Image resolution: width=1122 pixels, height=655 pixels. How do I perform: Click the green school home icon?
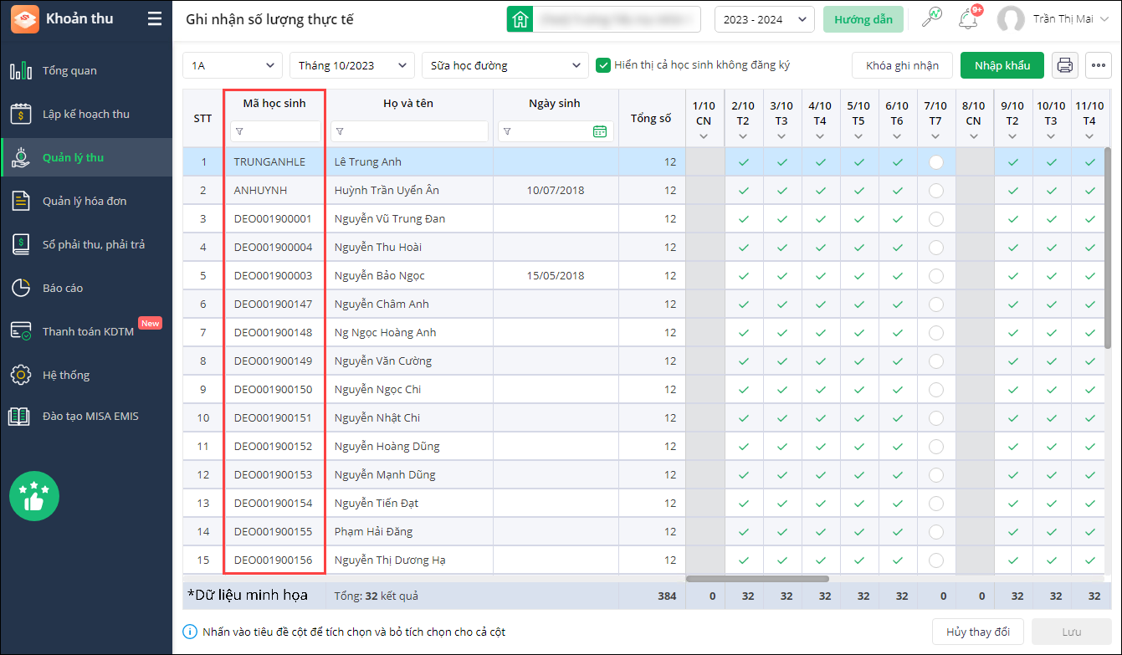(520, 19)
